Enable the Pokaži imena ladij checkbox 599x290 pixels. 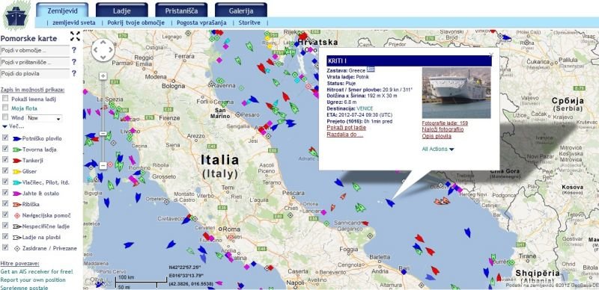[x=5, y=99]
